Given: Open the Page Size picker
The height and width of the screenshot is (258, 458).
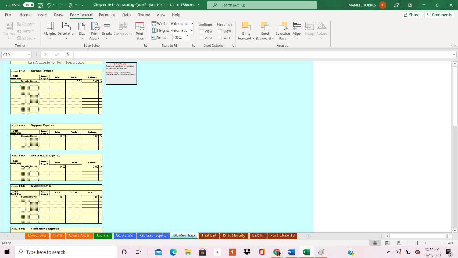Looking at the screenshot, I should (x=82, y=31).
